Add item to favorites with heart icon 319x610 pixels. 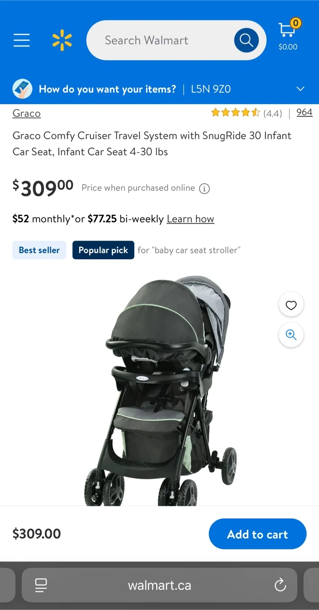[291, 305]
